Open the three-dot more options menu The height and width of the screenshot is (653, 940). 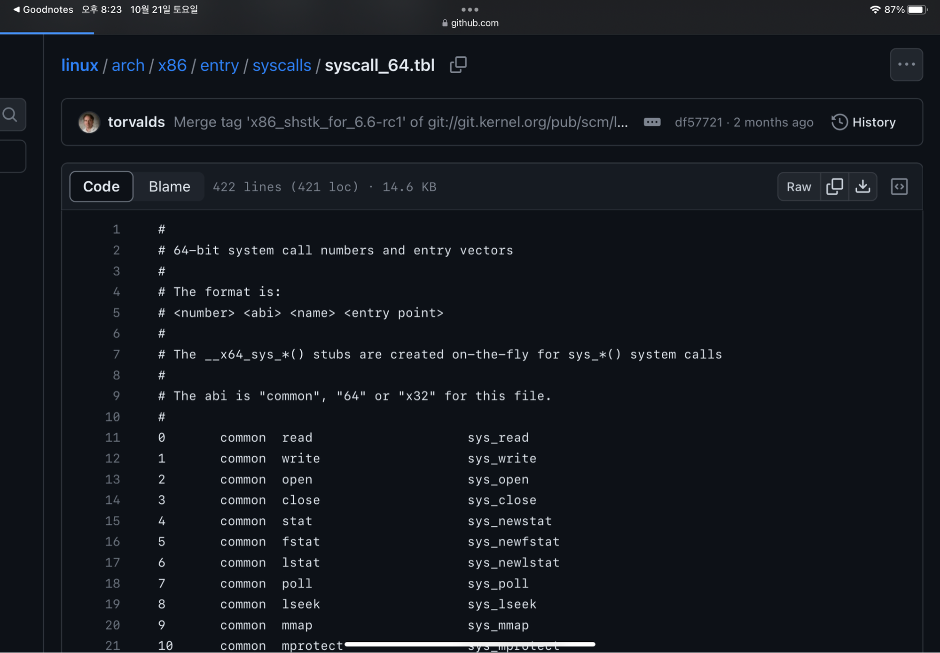906,65
